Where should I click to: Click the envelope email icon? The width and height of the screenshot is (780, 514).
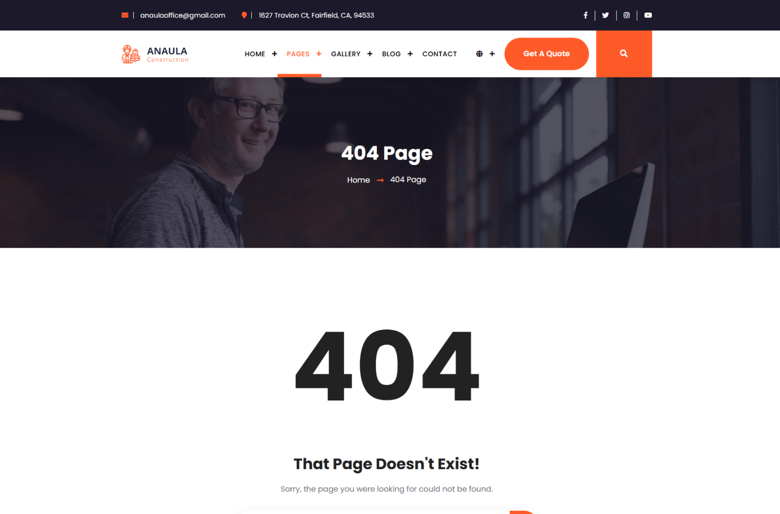click(125, 15)
